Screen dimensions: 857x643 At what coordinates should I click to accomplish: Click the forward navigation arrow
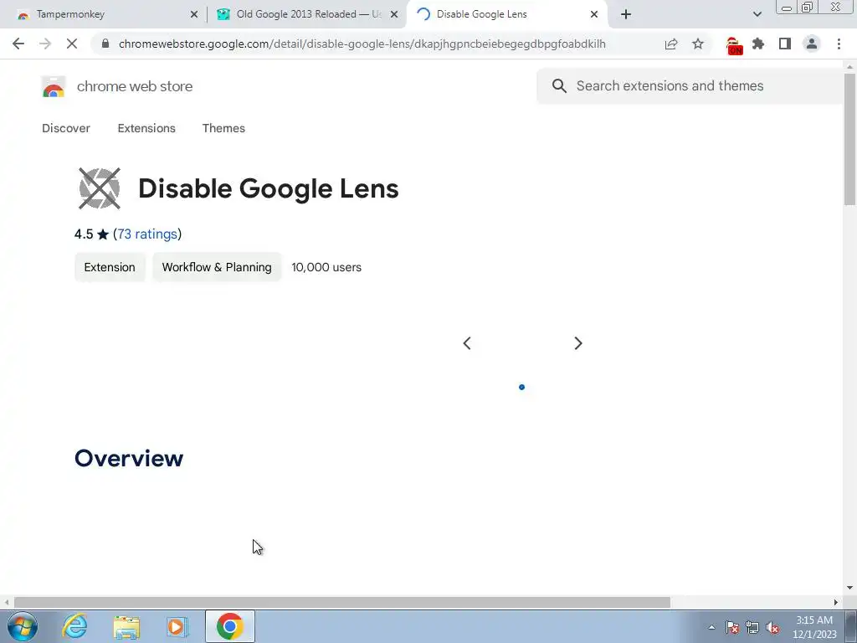(x=45, y=44)
